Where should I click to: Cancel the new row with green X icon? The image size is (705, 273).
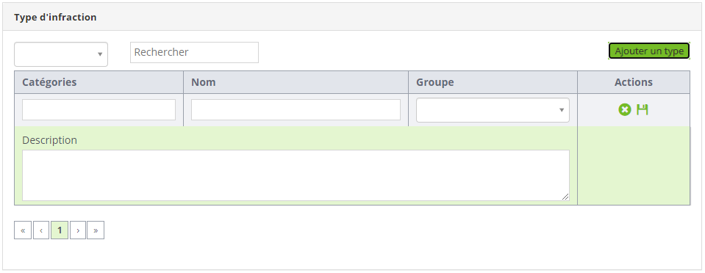[x=625, y=109]
